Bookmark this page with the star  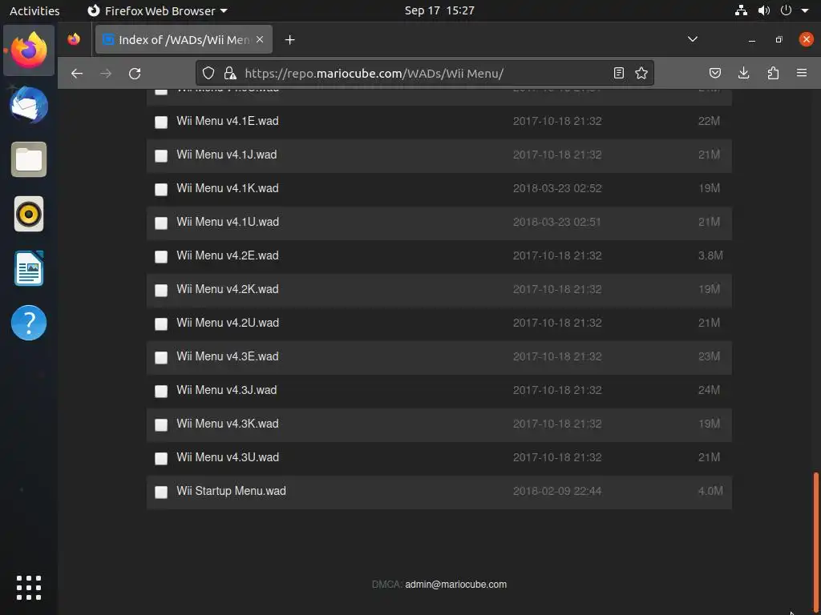pyautogui.click(x=641, y=73)
